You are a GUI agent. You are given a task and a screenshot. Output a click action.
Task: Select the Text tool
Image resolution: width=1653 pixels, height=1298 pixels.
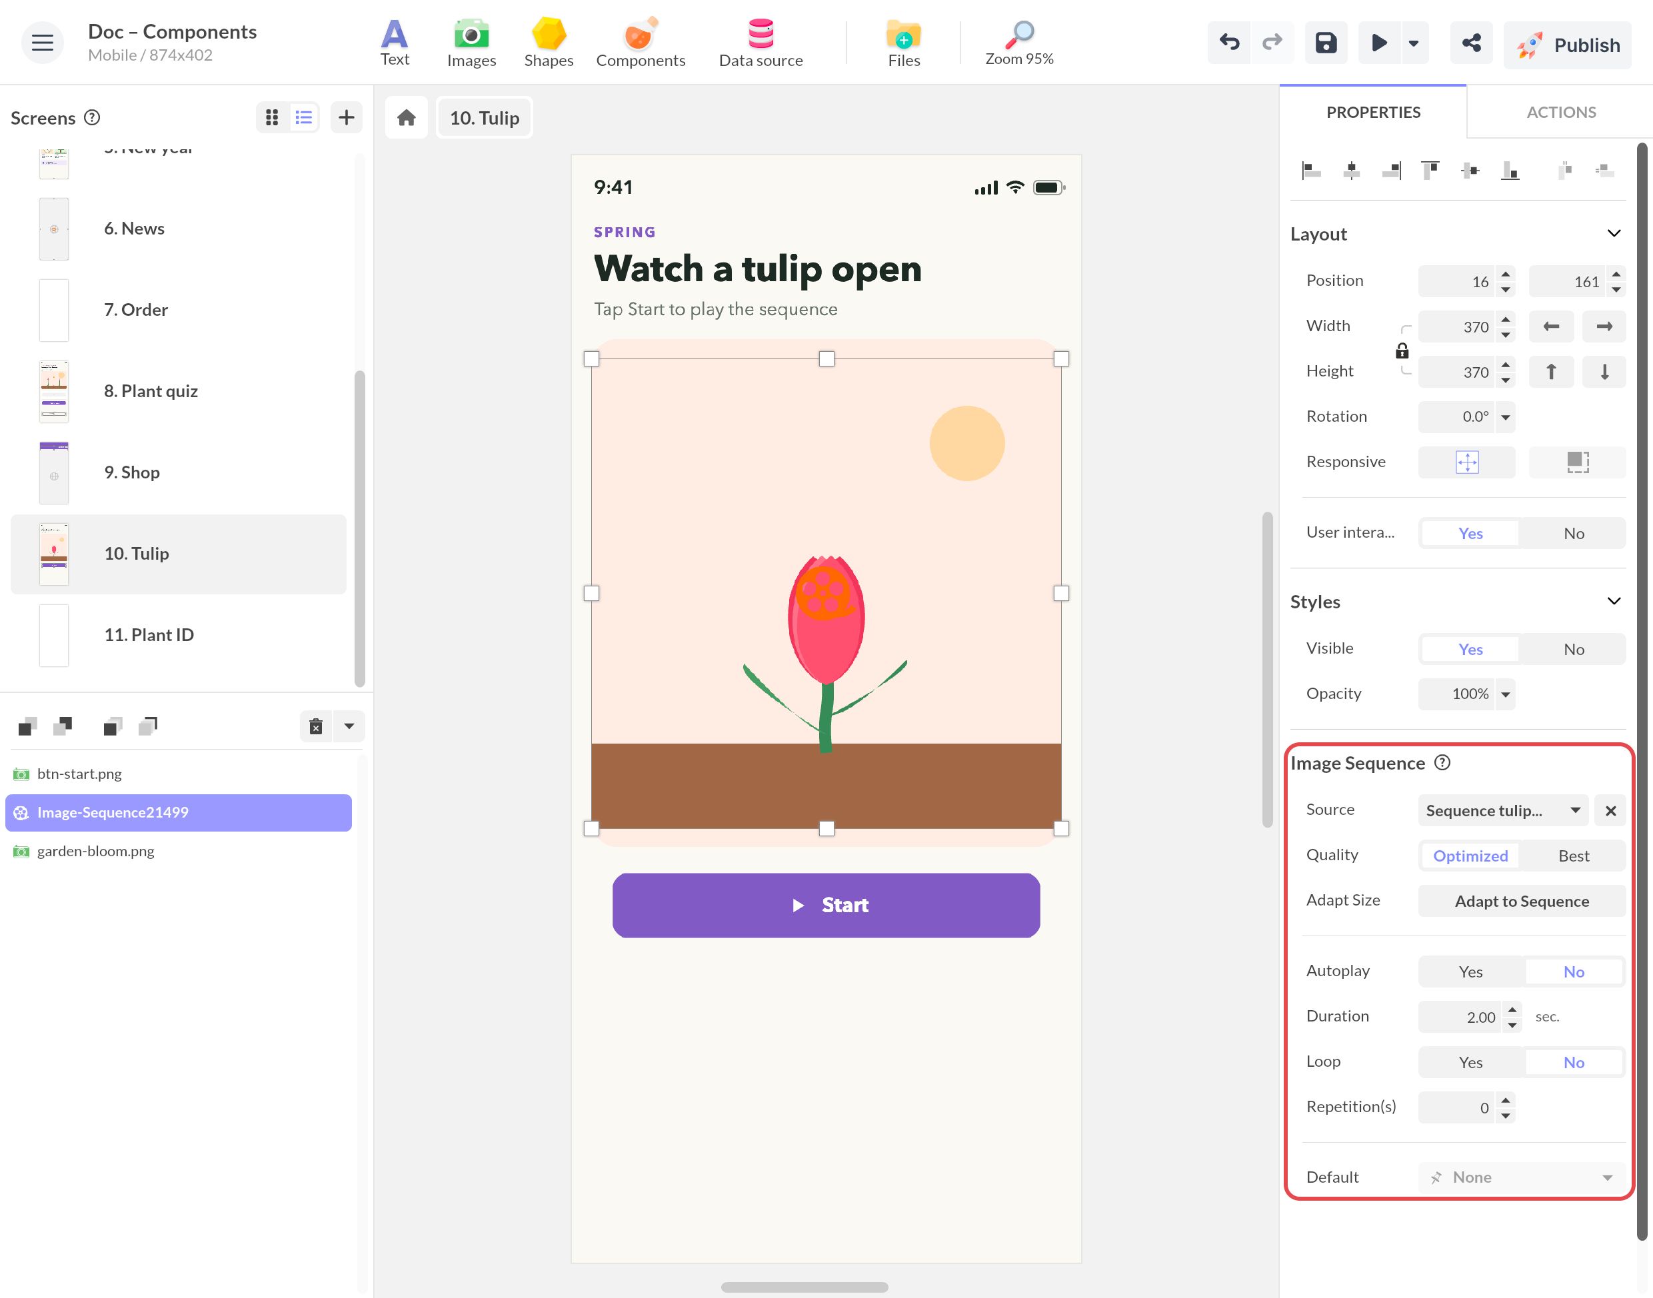pos(395,43)
